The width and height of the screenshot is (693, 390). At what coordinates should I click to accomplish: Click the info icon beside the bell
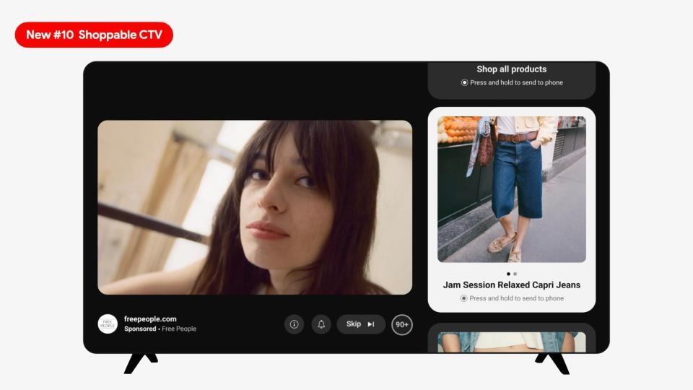[x=294, y=324]
